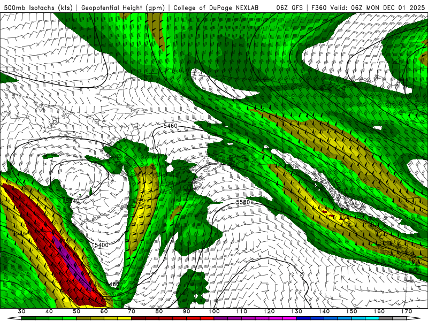Click the '06Z GFS' model run label
The height and width of the screenshot is (321, 428).
click(289, 7)
